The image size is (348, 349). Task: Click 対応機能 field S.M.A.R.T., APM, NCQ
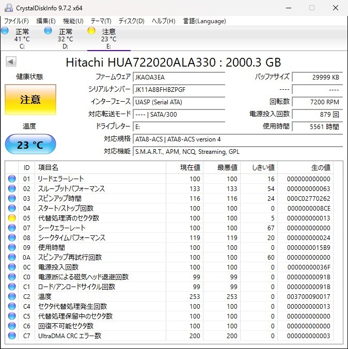[x=238, y=152]
